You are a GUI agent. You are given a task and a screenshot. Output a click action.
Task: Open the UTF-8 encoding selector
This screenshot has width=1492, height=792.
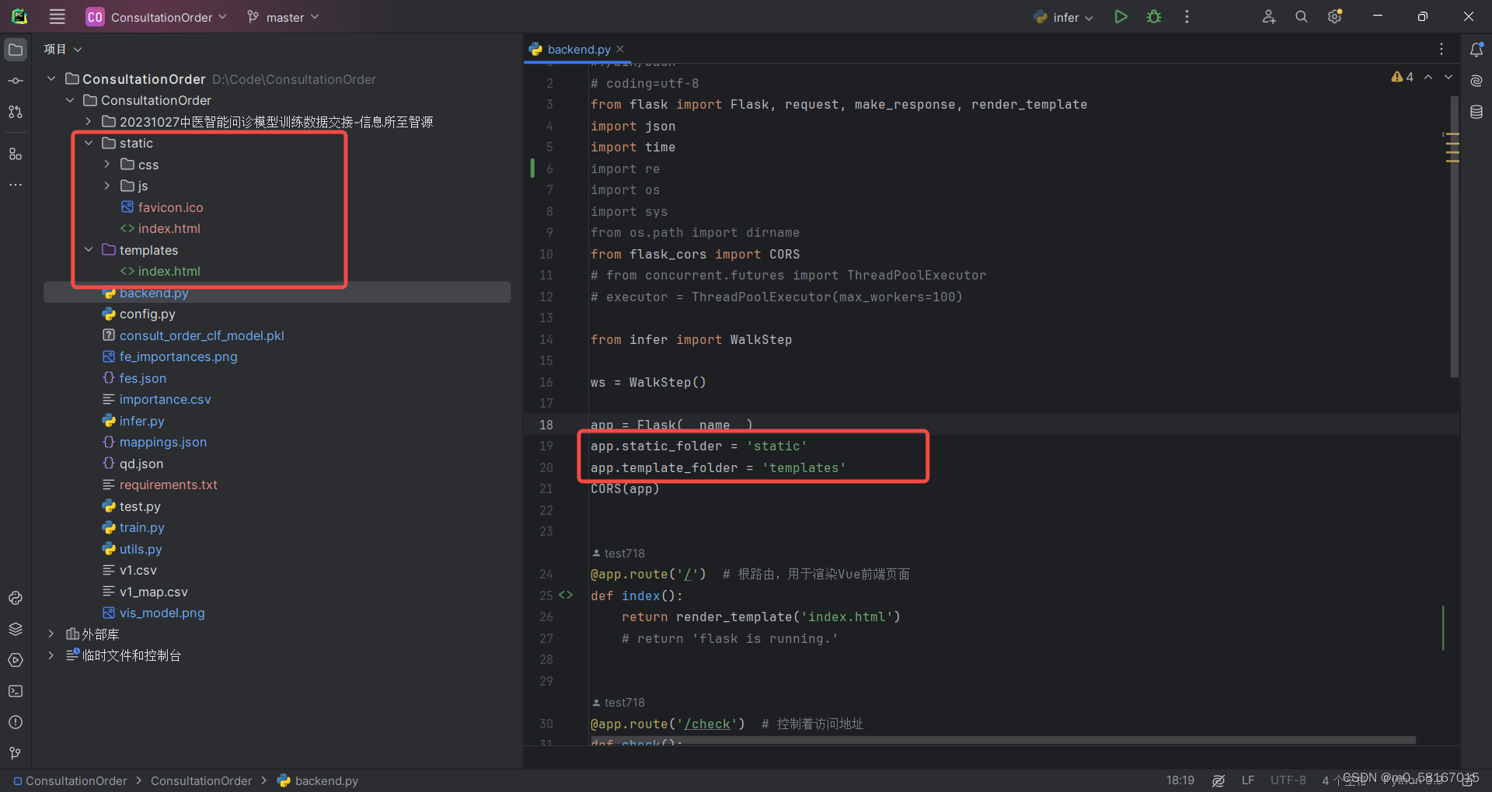click(x=1288, y=780)
